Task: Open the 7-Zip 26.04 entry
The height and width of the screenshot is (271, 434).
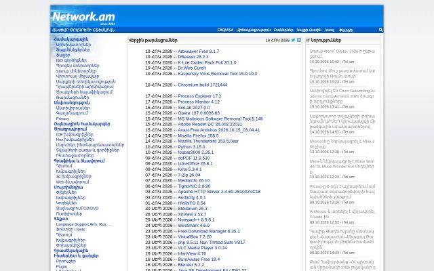Action: (x=189, y=175)
